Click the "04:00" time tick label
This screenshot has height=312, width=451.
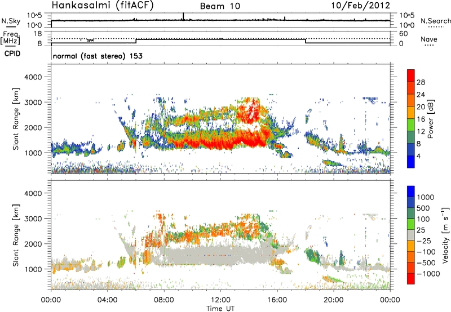click(x=107, y=300)
